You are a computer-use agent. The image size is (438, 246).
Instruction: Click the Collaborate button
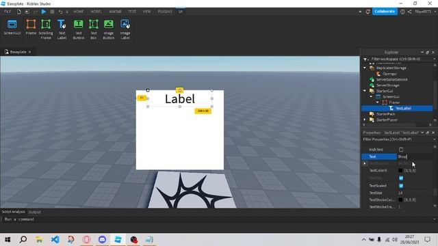coord(385,12)
